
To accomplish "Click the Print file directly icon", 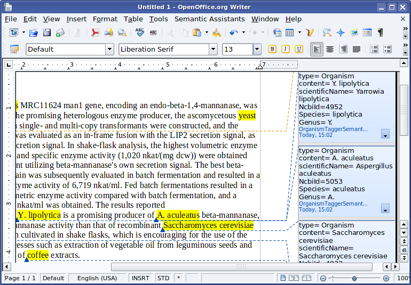I will (109, 32).
